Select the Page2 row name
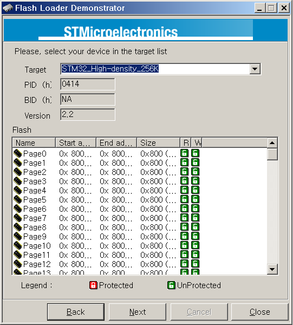Viewport: 293px width, 325px height. coord(35,172)
